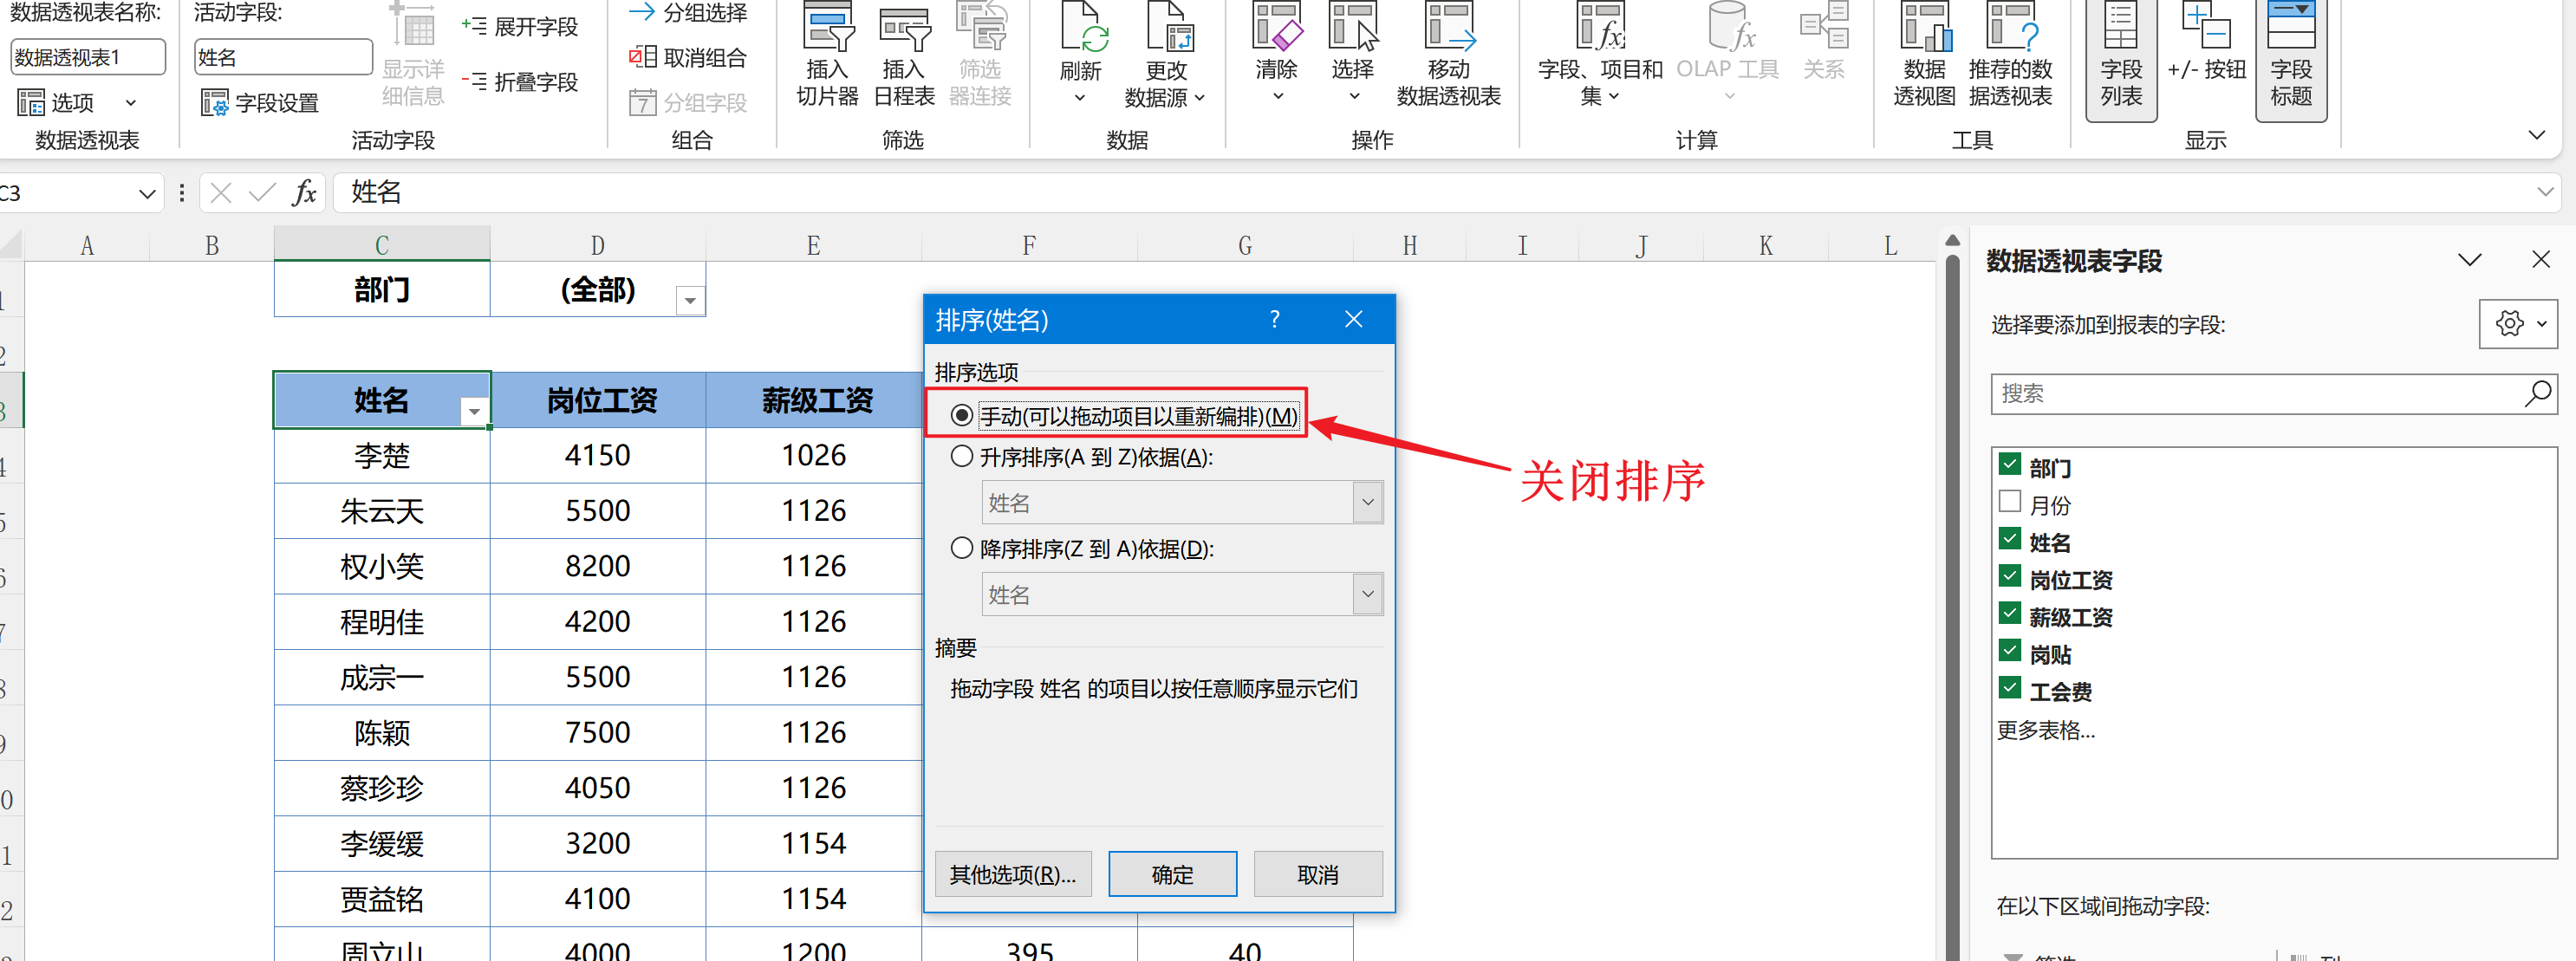Screen dimensions: 2576x961
Task: Select 升序排序(A 到 Z) radio option
Action: click(962, 457)
